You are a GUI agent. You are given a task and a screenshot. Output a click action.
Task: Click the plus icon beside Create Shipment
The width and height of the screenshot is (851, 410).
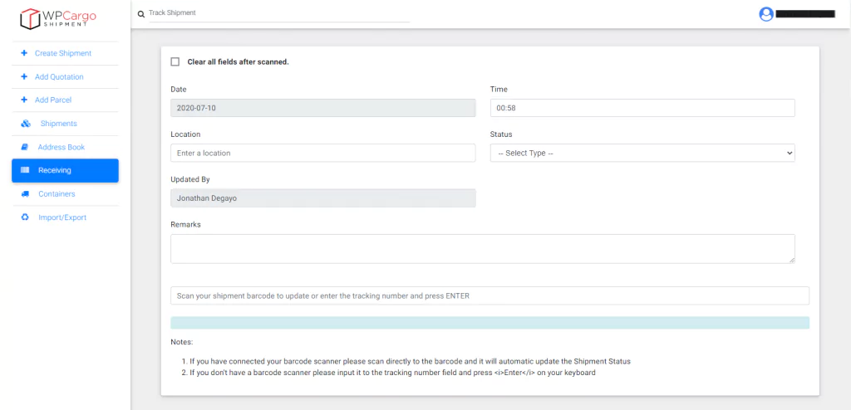(24, 53)
